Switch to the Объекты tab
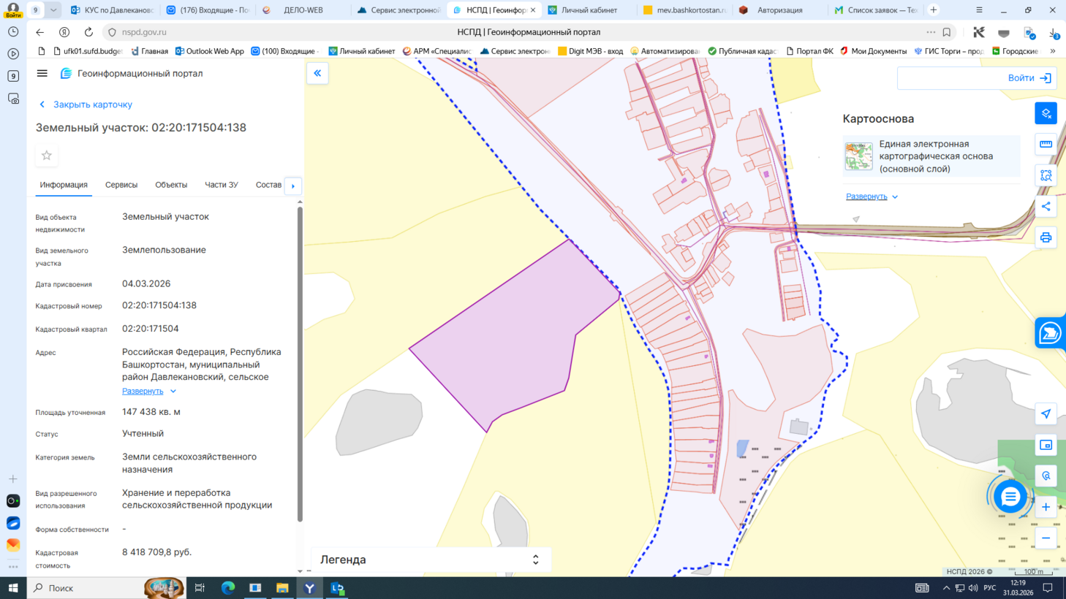The height and width of the screenshot is (599, 1066). (171, 185)
